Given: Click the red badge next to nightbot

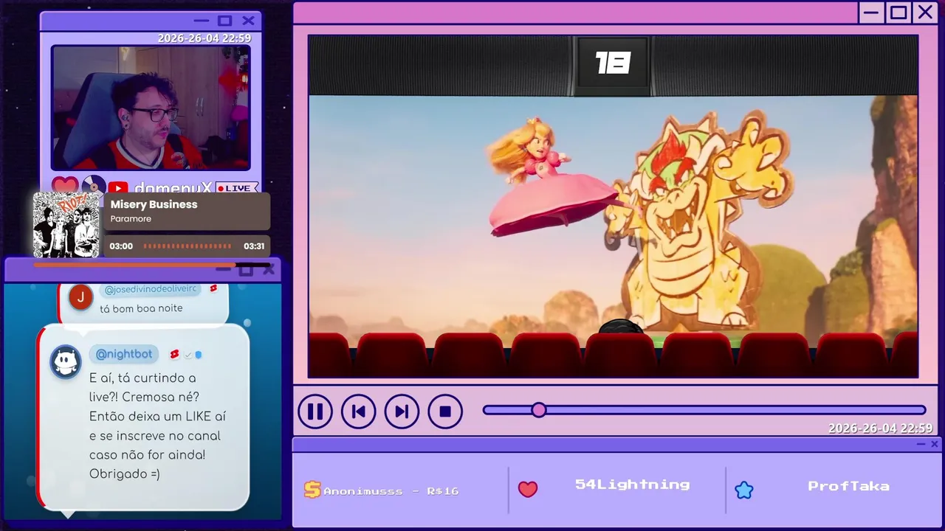Looking at the screenshot, I should pyautogui.click(x=175, y=355).
